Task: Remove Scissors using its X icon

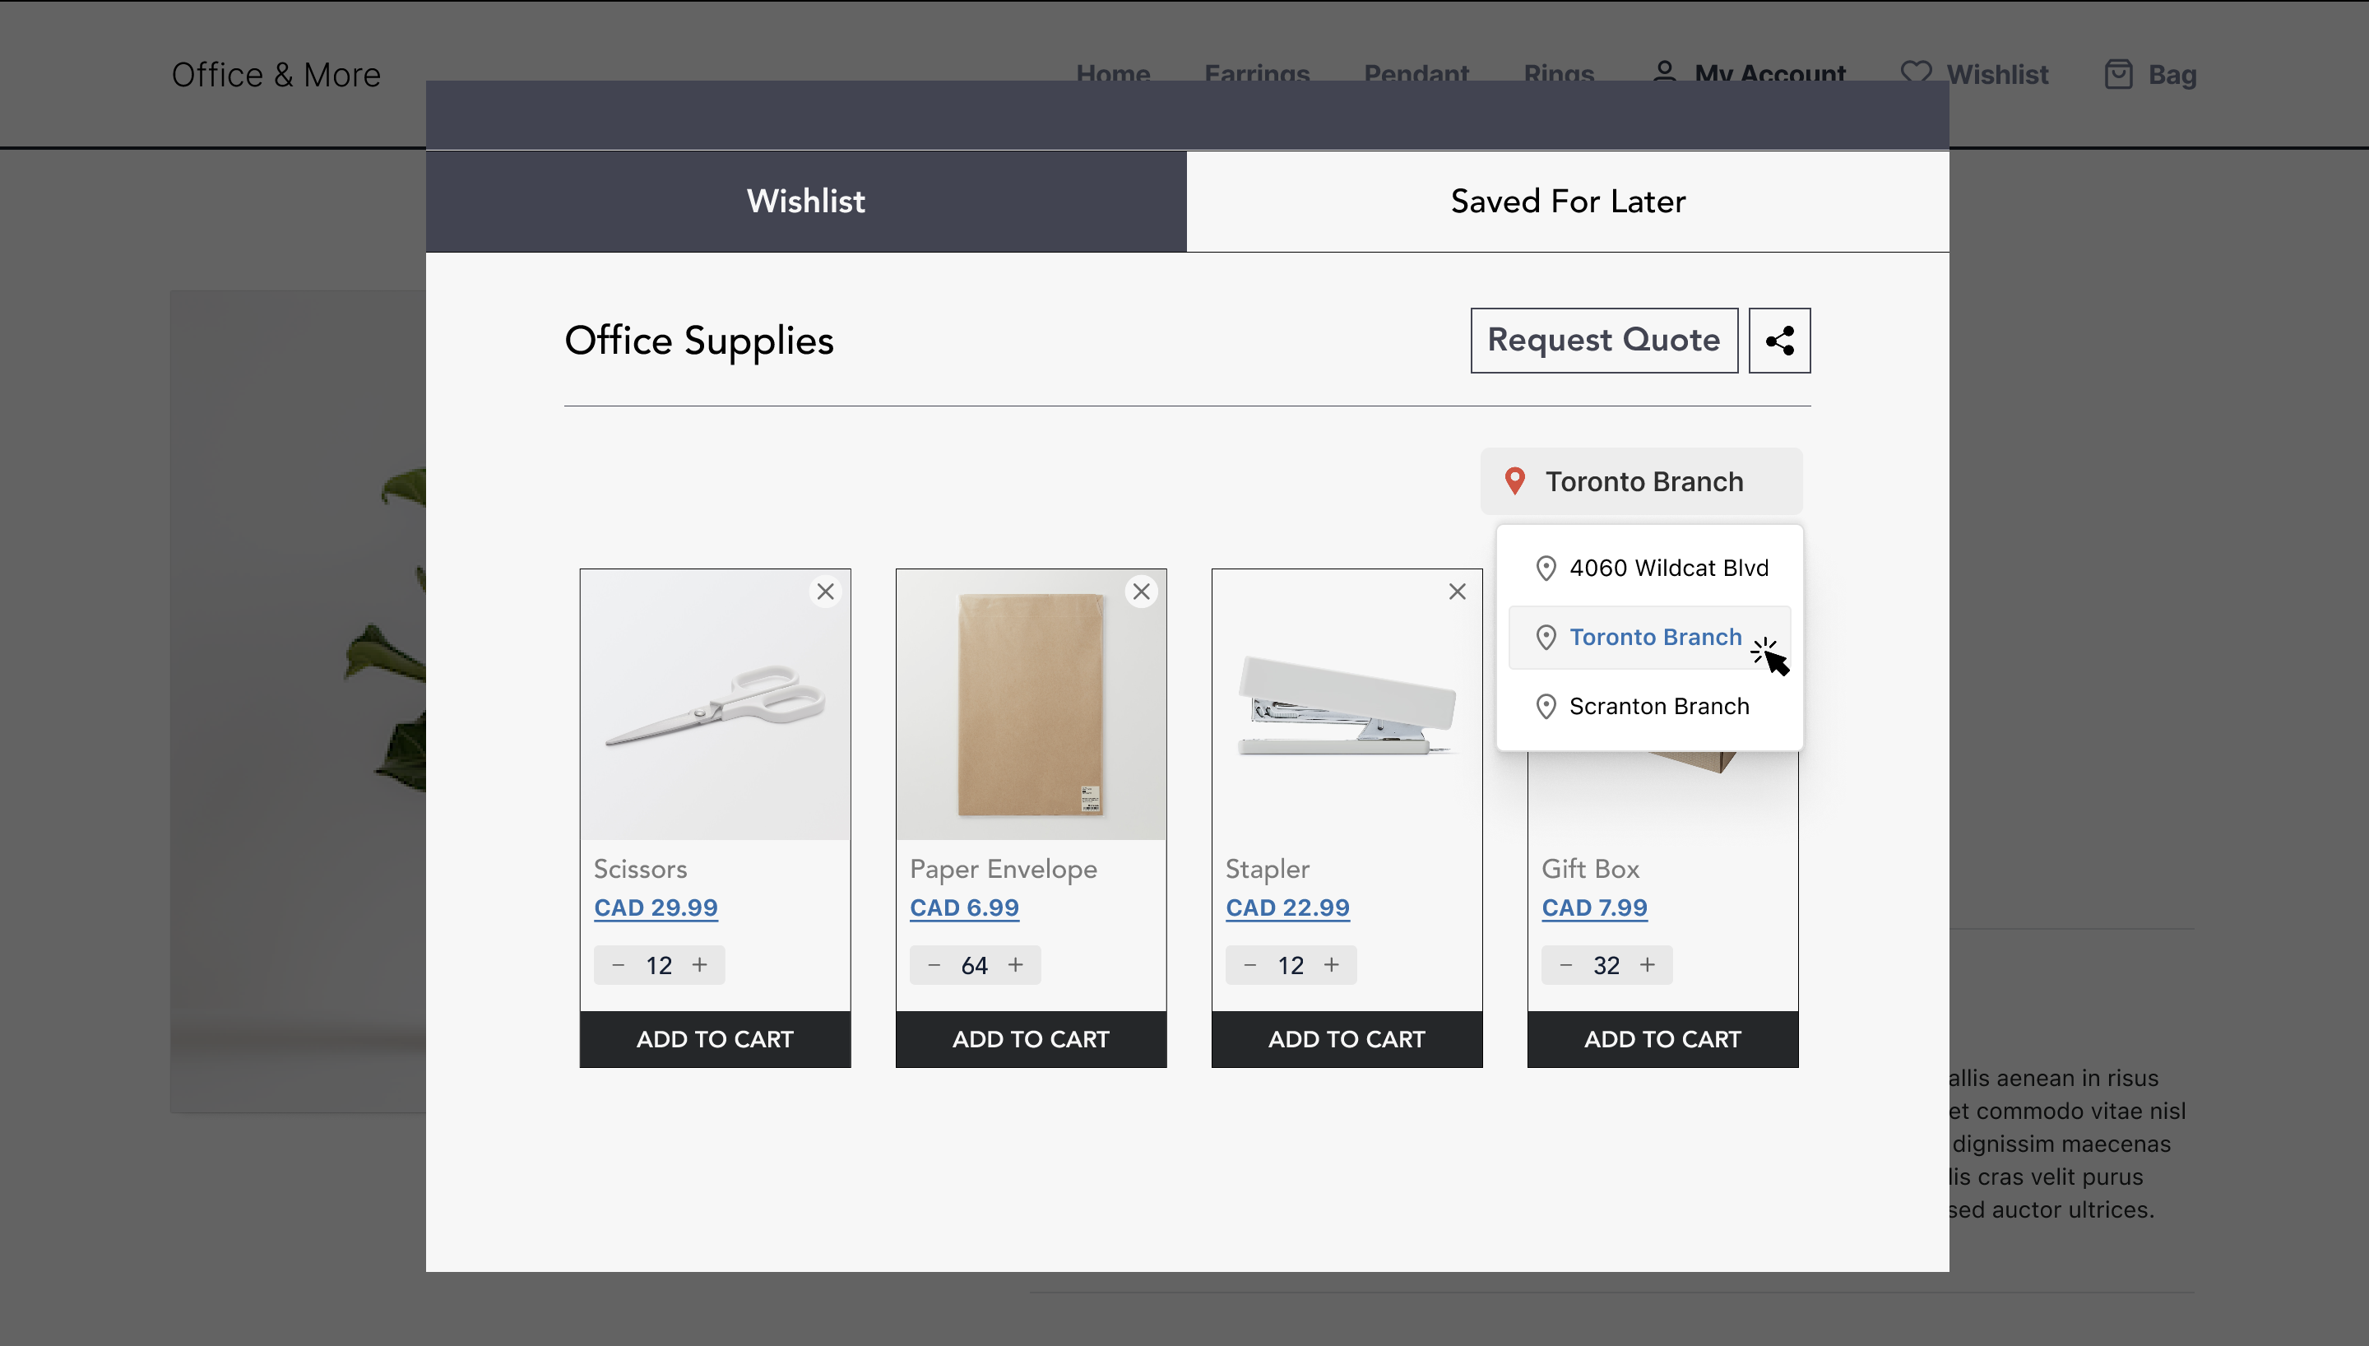Action: (825, 591)
